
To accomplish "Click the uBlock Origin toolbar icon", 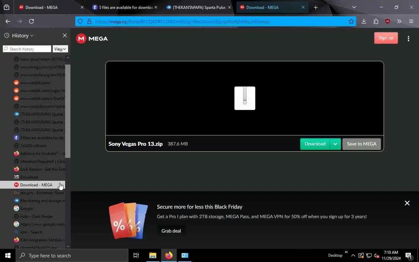I will [388, 21].
